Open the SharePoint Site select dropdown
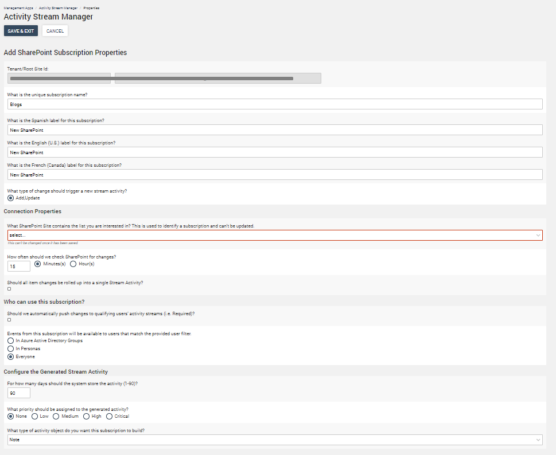Screen dimensions: 556x455 (275, 235)
